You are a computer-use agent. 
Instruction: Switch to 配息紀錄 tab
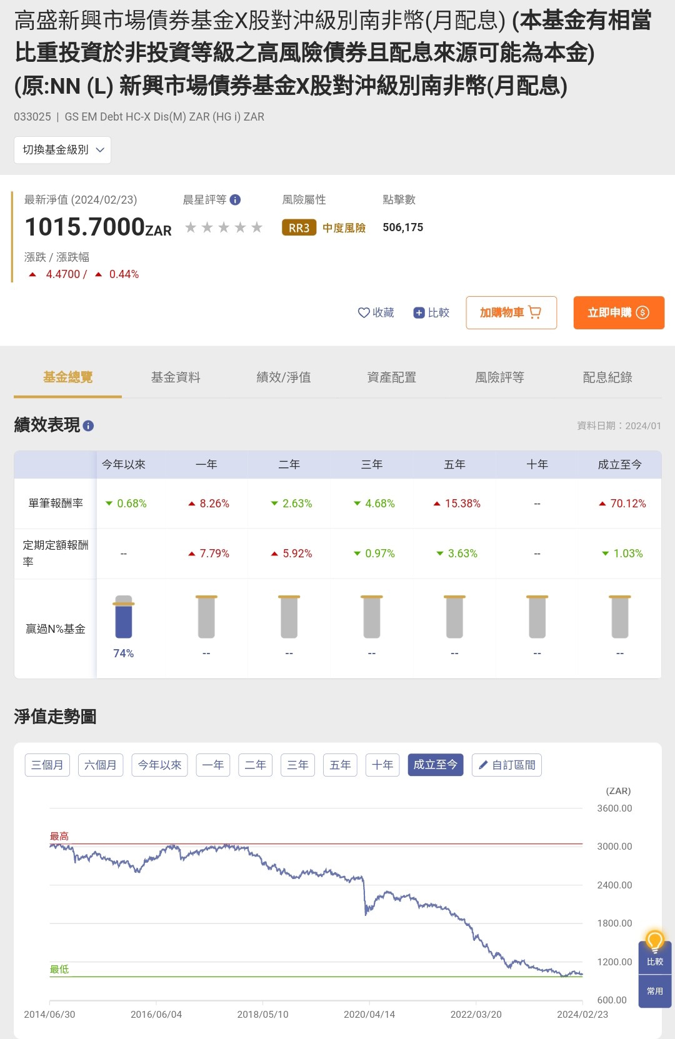coord(607,377)
